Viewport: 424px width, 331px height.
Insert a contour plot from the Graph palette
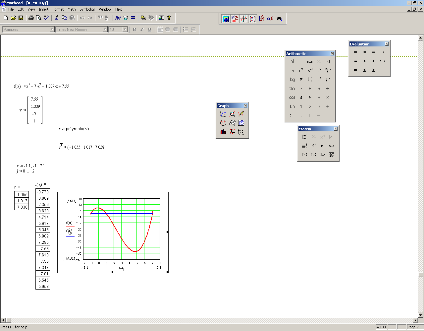[x=241, y=123]
